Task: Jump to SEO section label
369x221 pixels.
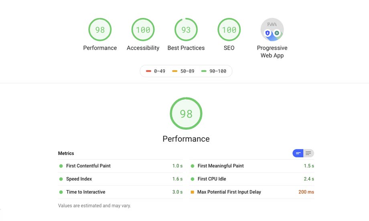Action: 229,48
